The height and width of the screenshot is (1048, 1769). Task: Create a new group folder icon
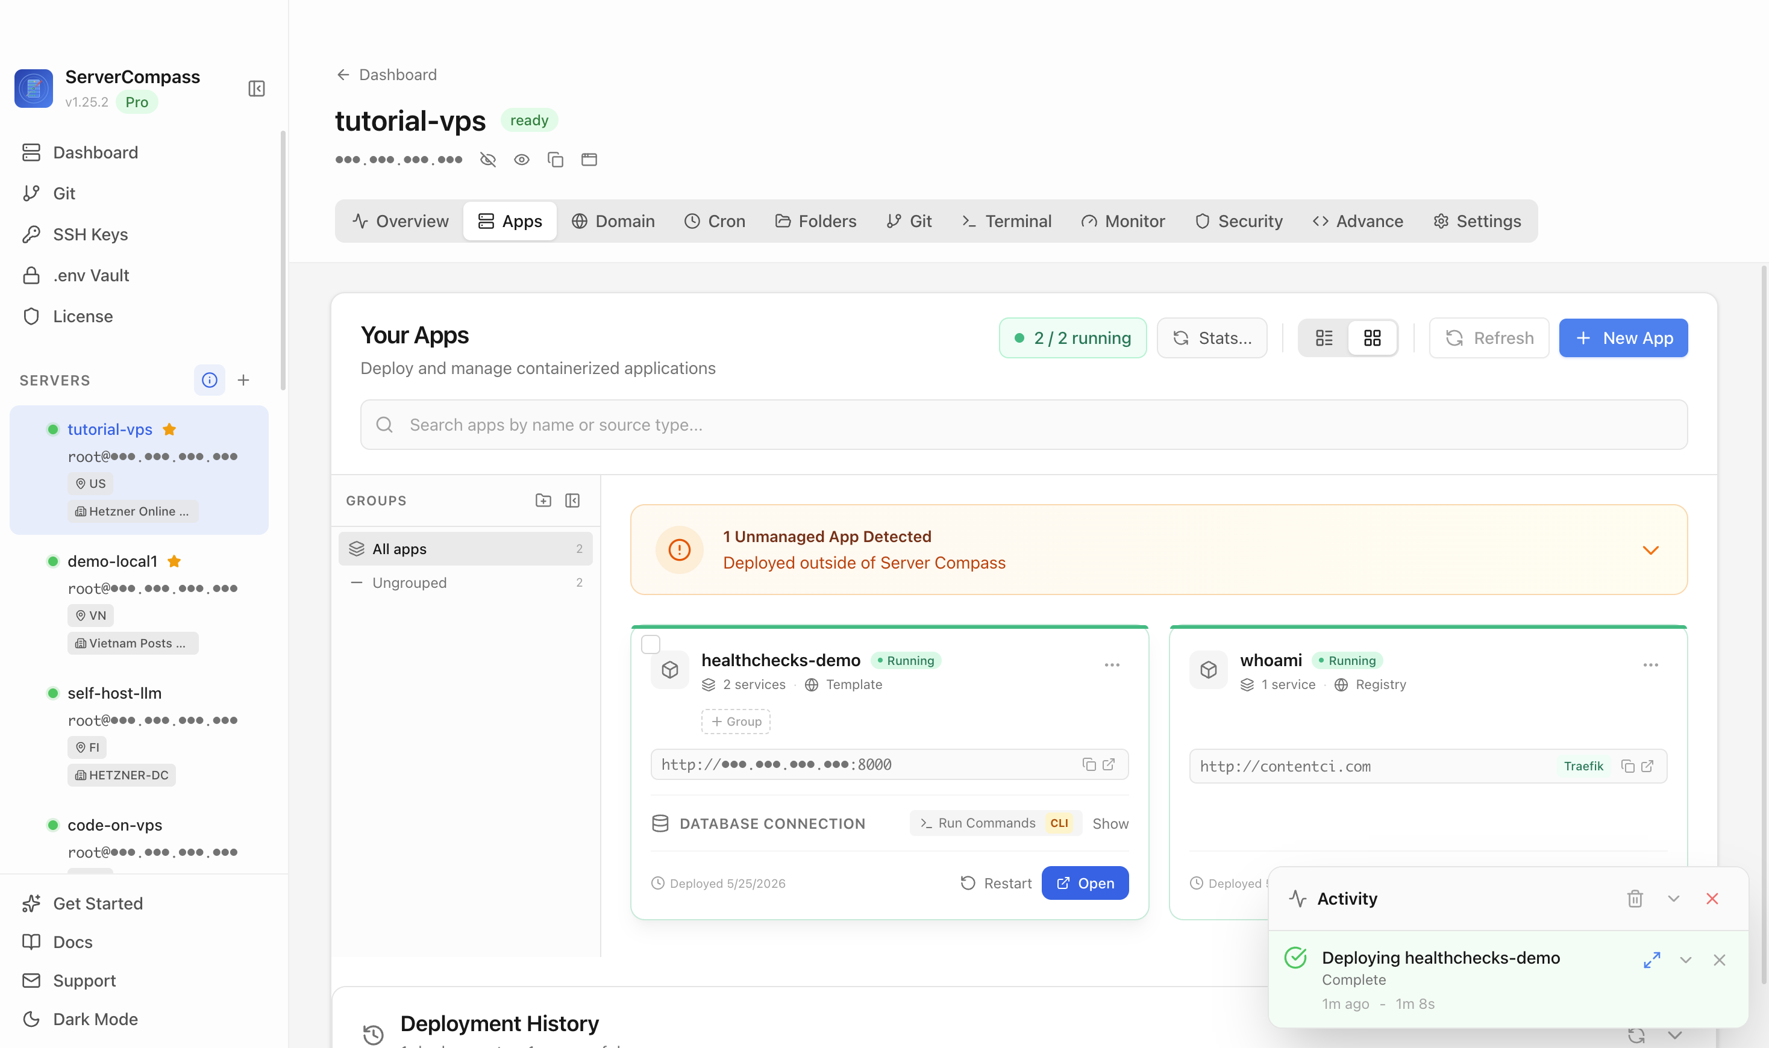(x=543, y=501)
